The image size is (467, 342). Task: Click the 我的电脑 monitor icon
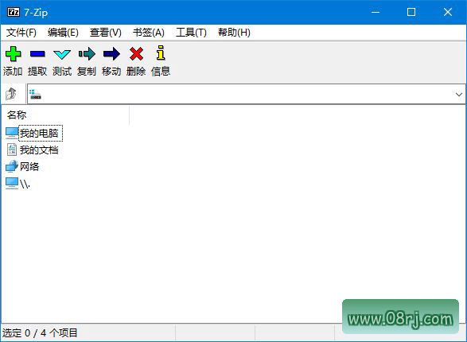[12, 133]
